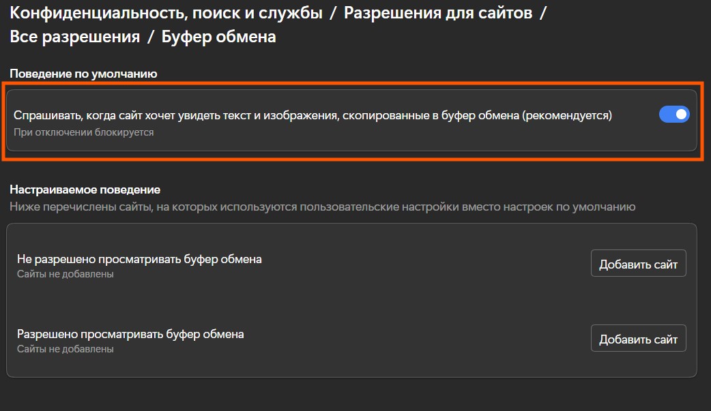This screenshot has height=411, width=711.
Task: Click the slash before 'Буфер обмена'
Action: click(151, 37)
